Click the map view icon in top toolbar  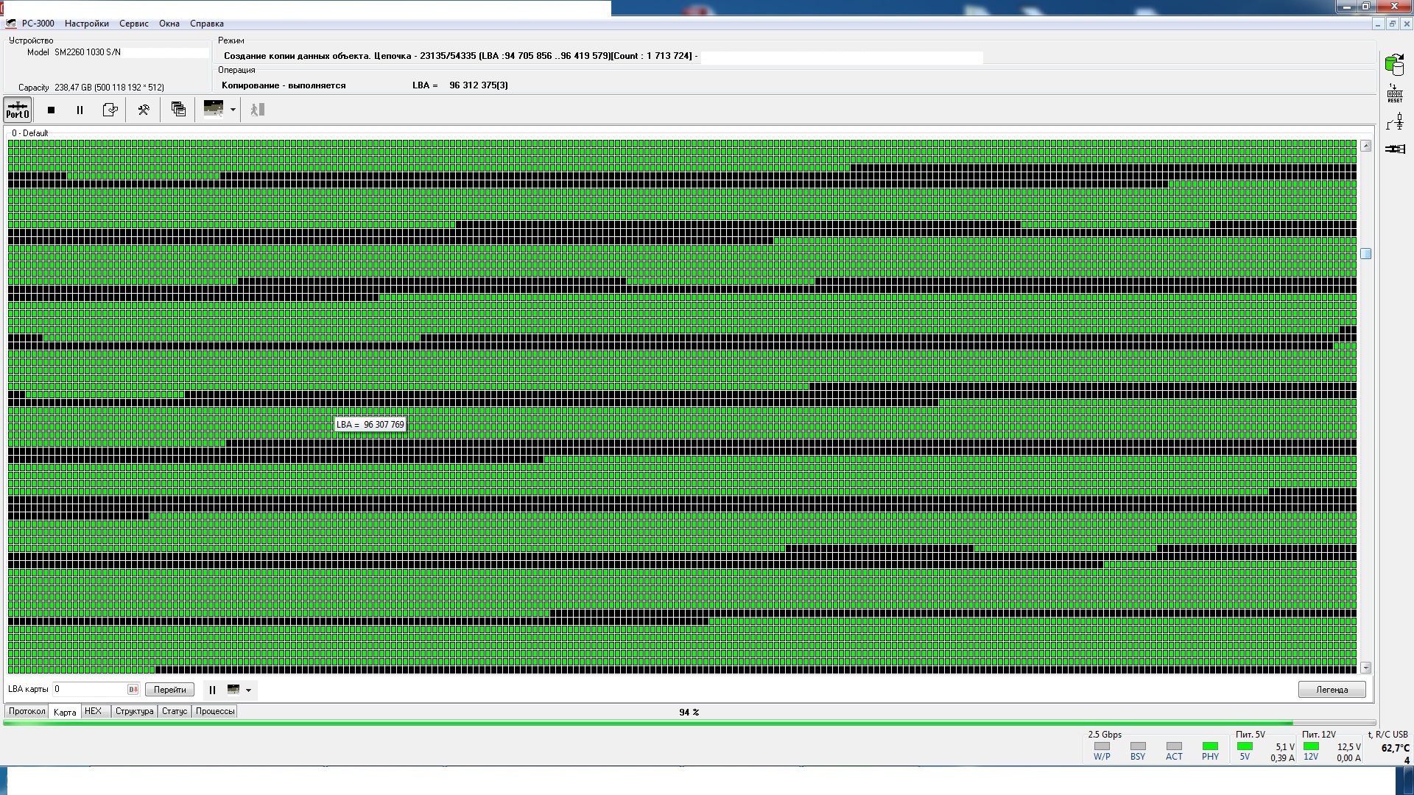pyautogui.click(x=214, y=109)
